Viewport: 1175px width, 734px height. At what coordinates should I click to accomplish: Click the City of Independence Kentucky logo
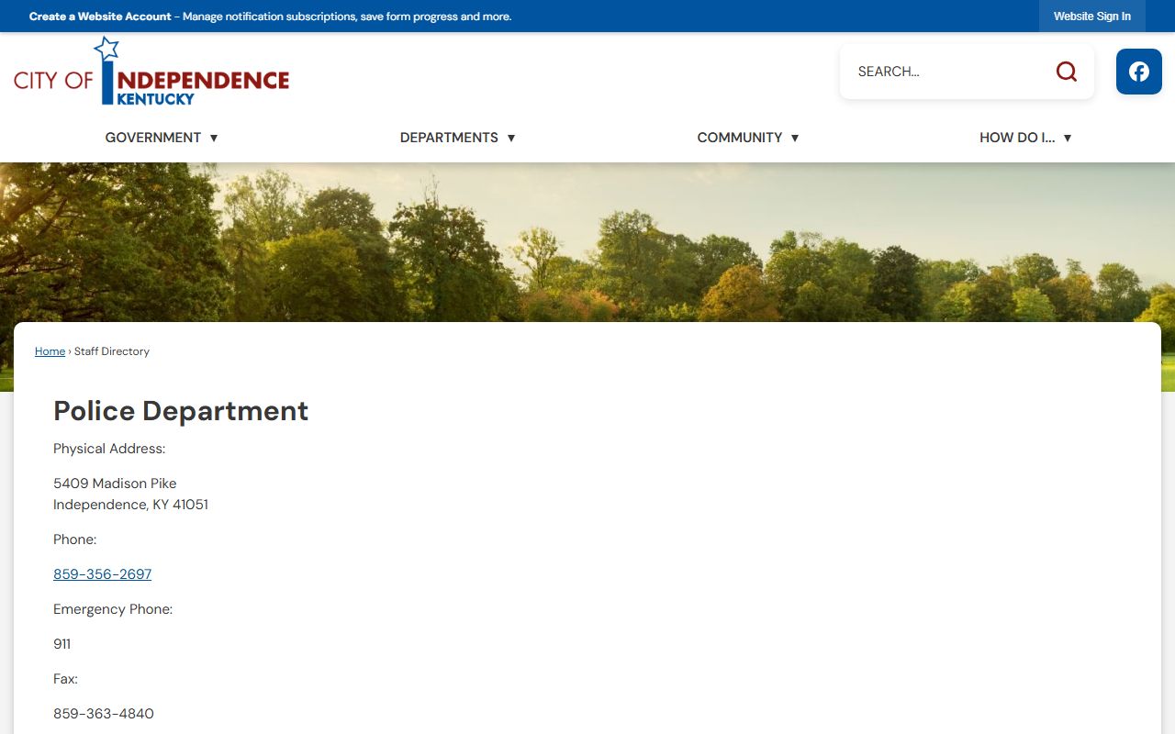[151, 72]
